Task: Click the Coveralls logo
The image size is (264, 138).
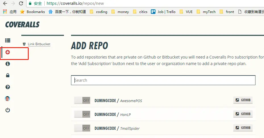Action: click(22, 25)
